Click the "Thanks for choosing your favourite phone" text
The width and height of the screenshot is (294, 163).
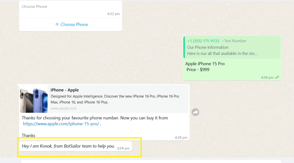pos(95,118)
